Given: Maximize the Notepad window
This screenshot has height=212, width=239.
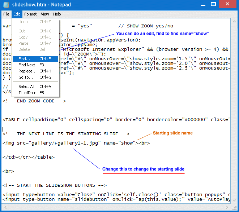Looking at the screenshot, I should (212, 4).
